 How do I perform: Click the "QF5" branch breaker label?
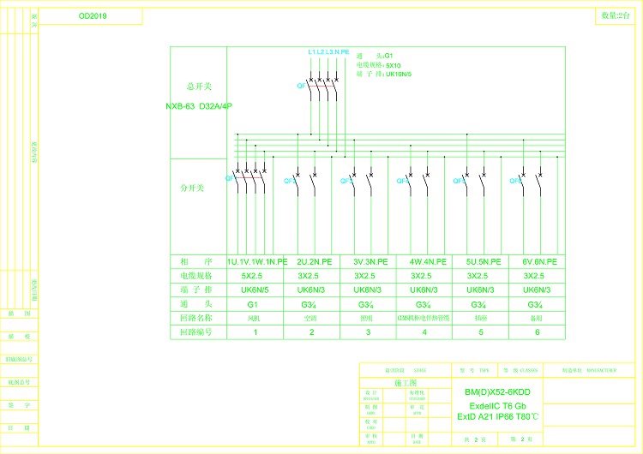[x=460, y=181]
